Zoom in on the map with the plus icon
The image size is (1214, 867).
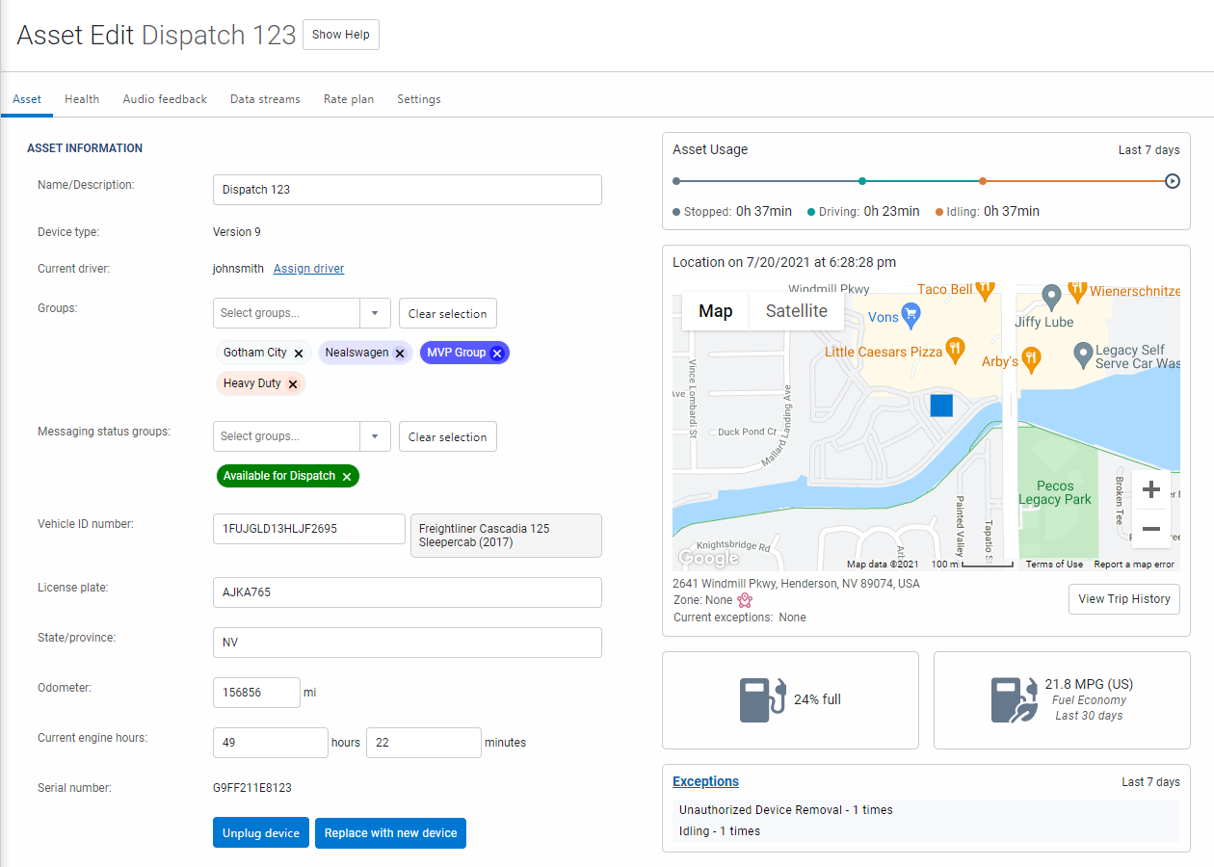click(x=1151, y=488)
